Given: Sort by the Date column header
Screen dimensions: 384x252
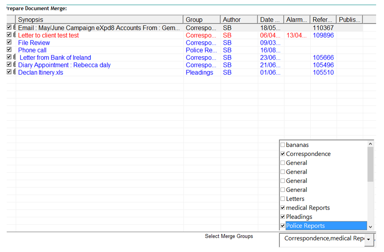Looking at the screenshot, I should 271,20.
